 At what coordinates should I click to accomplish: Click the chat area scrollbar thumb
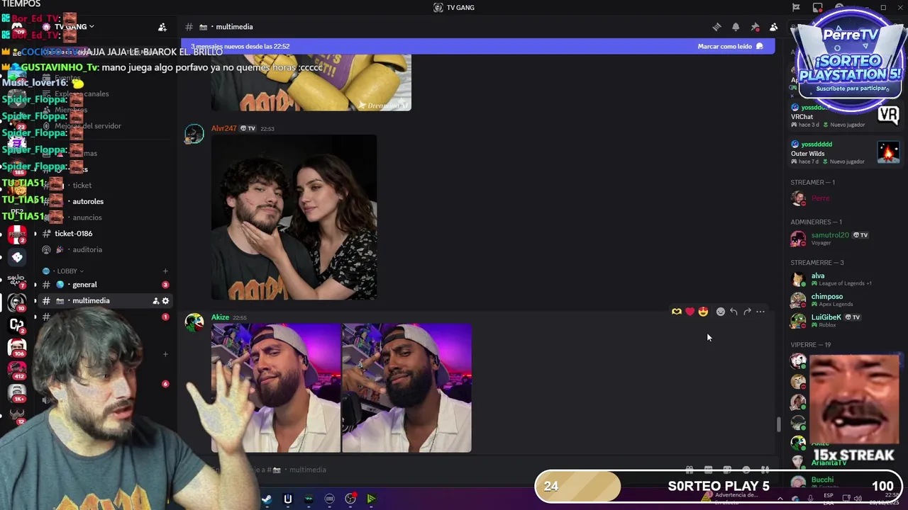point(778,424)
